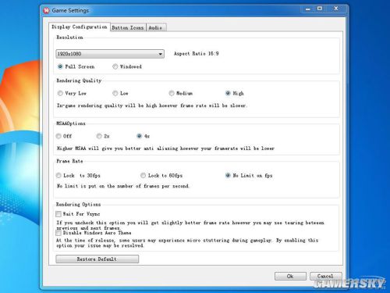Click the Restore Default button
390x293 pixels.
97,259
